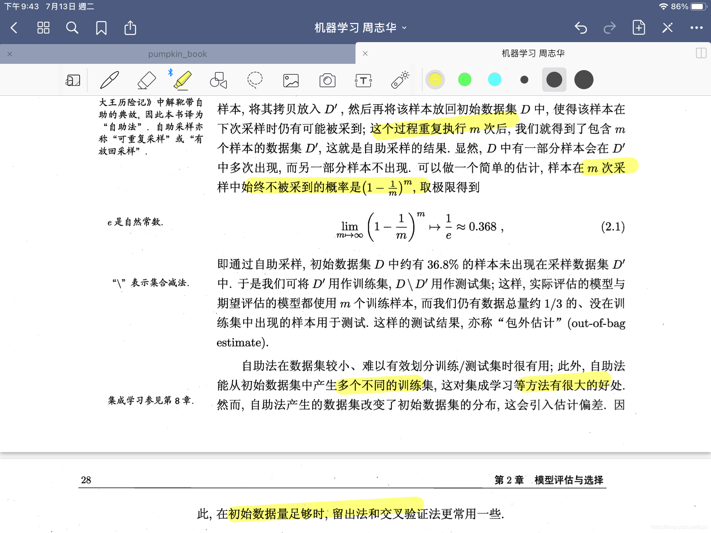Tap equation number (2.1)
This screenshot has height=533, width=711.
[613, 227]
